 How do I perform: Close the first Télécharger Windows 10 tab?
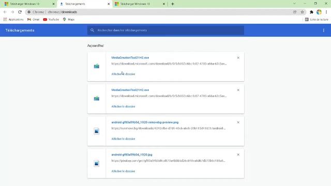point(53,4)
